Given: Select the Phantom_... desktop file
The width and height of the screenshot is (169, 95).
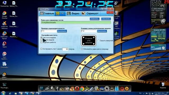Looking at the screenshot, I should [x=14, y=35].
